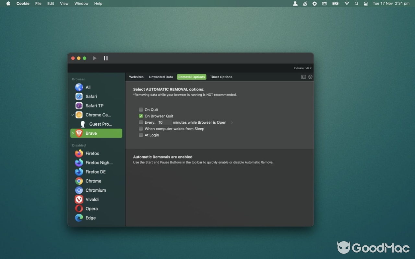Click the list view icon beside gear
415x259 pixels.
(x=303, y=77)
